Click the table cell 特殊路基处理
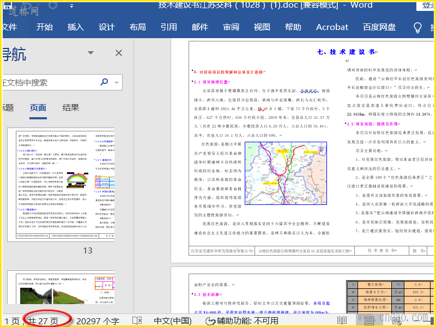The height and width of the screenshot is (327, 436). pos(374,300)
